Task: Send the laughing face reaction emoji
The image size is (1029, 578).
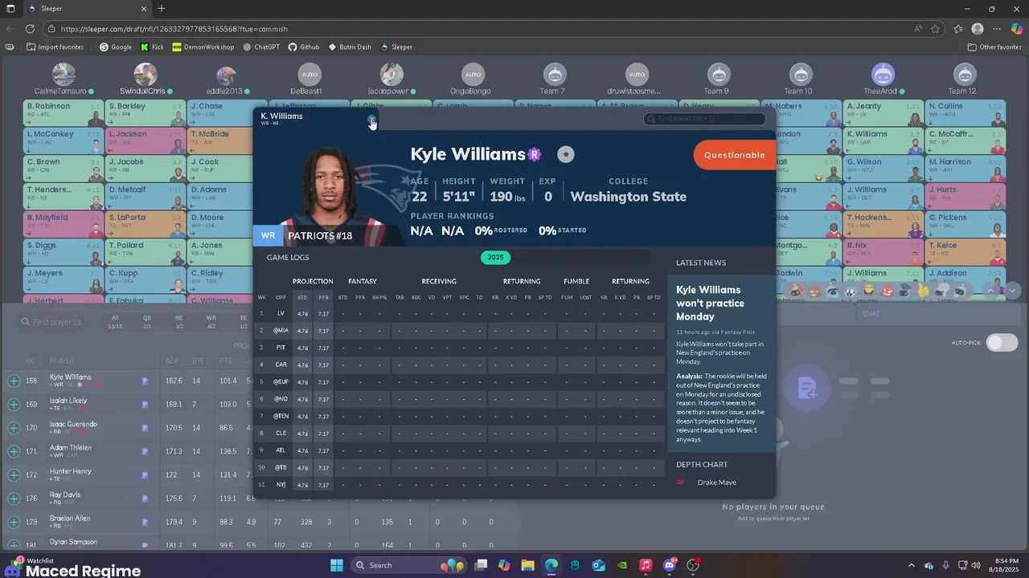Action: pyautogui.click(x=868, y=291)
